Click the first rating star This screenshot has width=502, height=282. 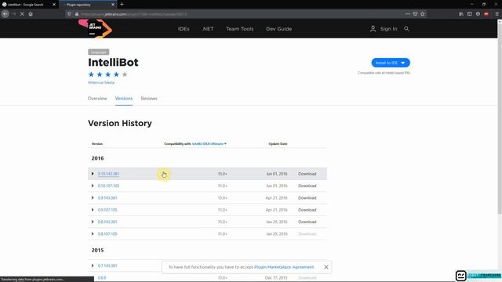pos(91,74)
